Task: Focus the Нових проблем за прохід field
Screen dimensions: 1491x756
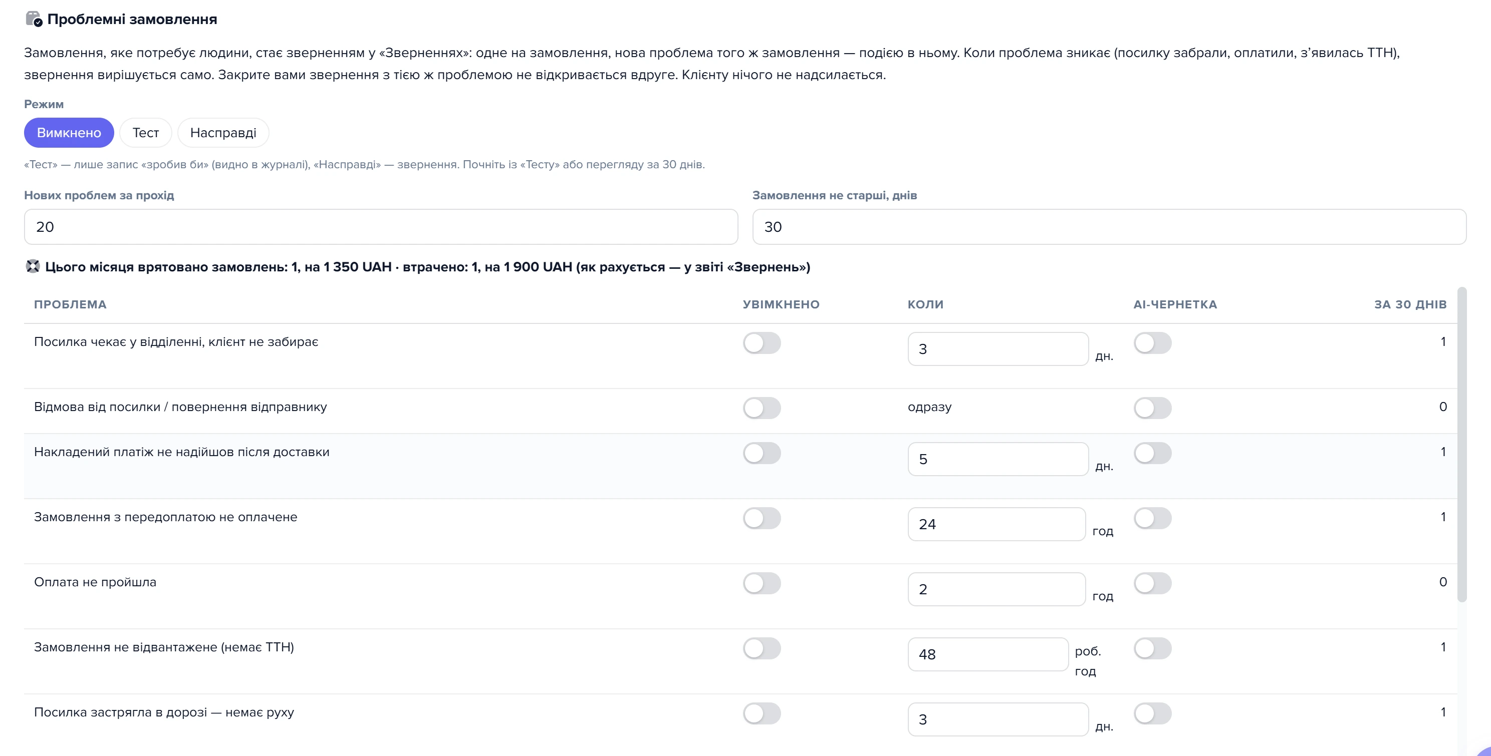Action: (x=381, y=227)
